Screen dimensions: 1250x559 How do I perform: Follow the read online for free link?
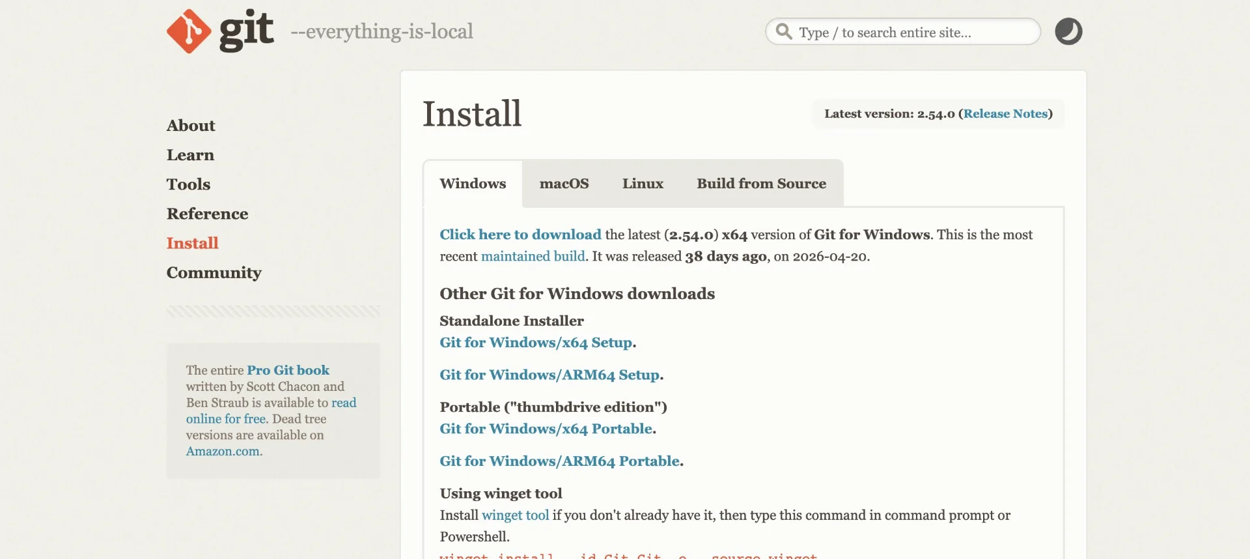pyautogui.click(x=271, y=410)
